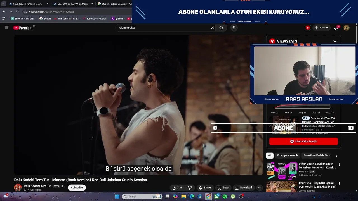The image size is (358, 201).
Task: Run search with the magnifier button
Action: [221, 28]
